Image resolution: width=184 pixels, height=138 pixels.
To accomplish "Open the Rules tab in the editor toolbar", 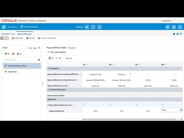I will pos(5,38).
